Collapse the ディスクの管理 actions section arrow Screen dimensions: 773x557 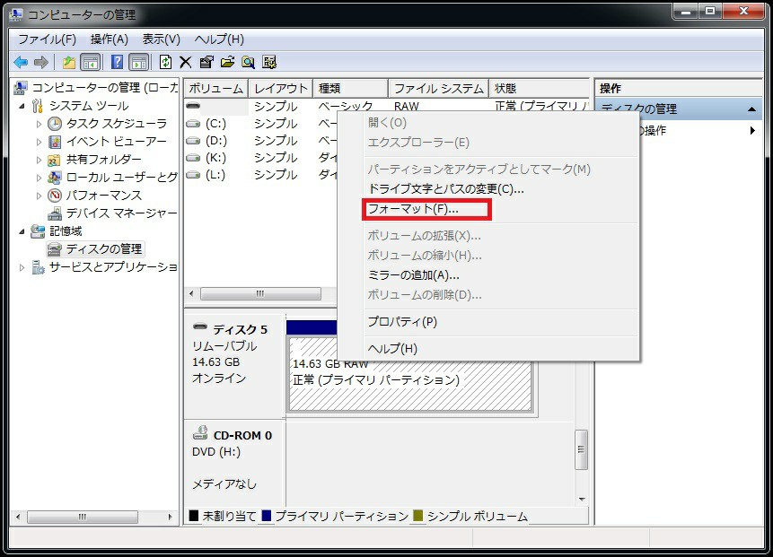click(751, 109)
